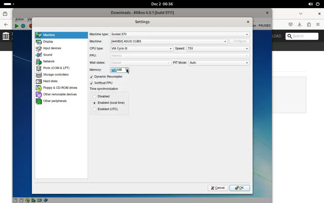Open the partly hidden View menu in 86Box
The height and width of the screenshot is (203, 324).
pos(29,19)
